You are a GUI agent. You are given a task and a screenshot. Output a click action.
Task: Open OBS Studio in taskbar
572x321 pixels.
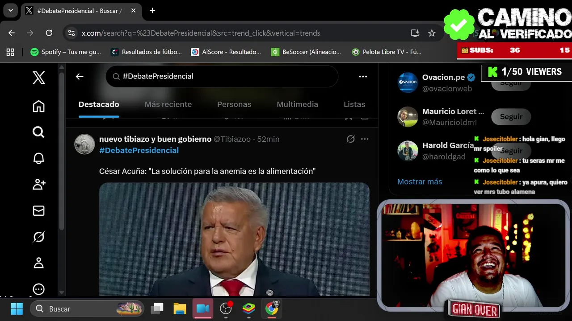[226, 309]
